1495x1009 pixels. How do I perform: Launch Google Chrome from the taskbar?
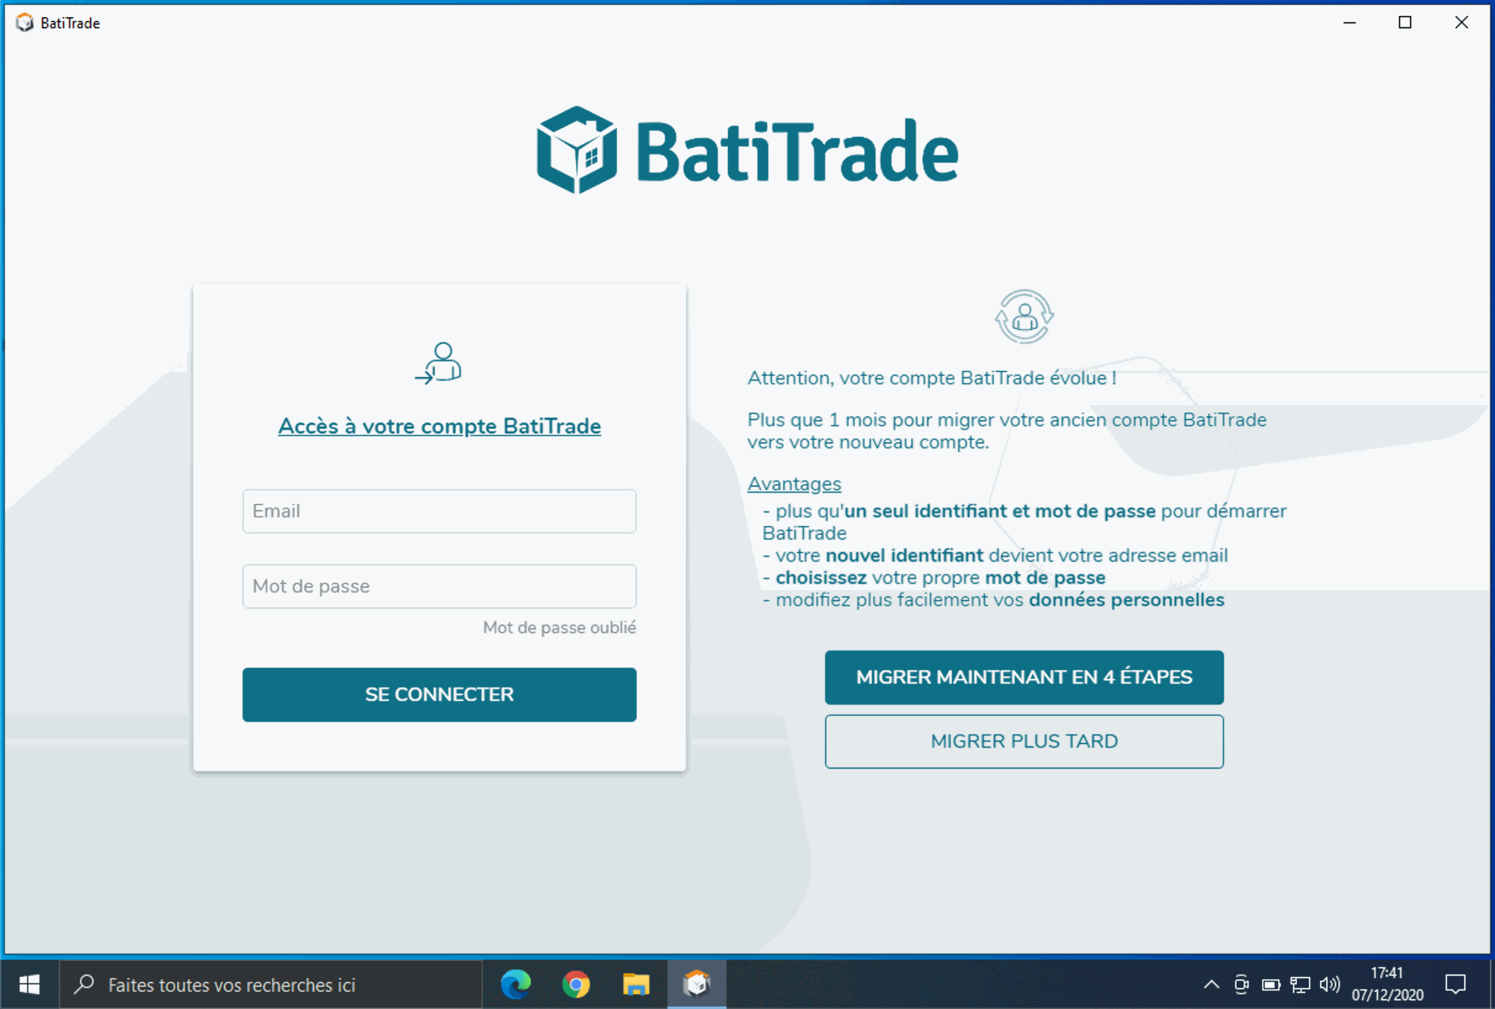point(576,984)
